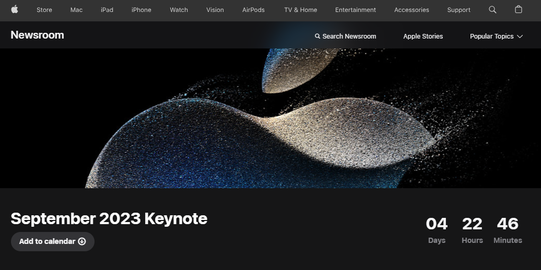Screen dimensions: 541x270
Task: Click the Add to calendar button
Action: [x=52, y=241]
